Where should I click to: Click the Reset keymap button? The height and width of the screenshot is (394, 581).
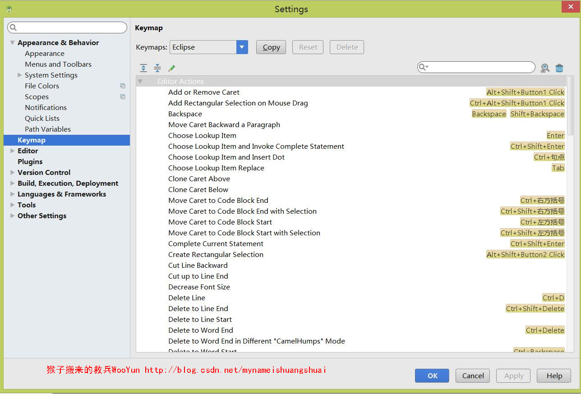click(x=308, y=47)
